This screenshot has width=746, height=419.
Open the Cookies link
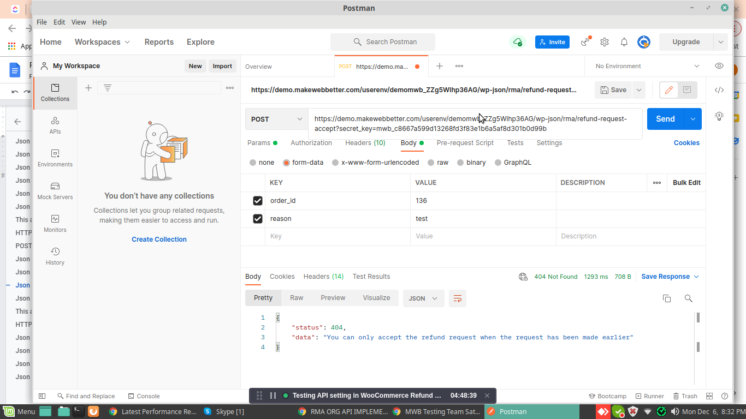(x=686, y=143)
